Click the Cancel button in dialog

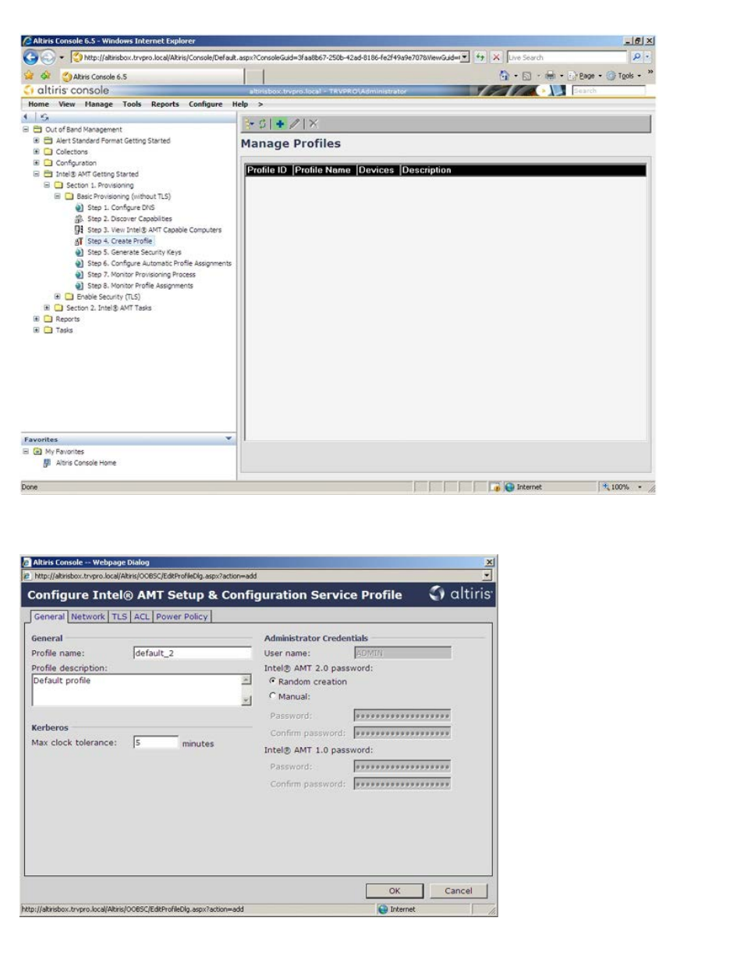click(459, 891)
